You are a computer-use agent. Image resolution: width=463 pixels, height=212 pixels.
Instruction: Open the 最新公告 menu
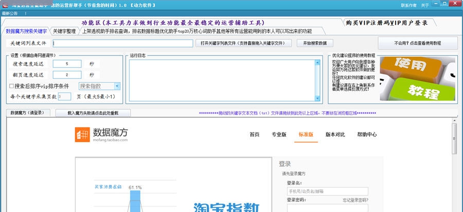(x=10, y=13)
